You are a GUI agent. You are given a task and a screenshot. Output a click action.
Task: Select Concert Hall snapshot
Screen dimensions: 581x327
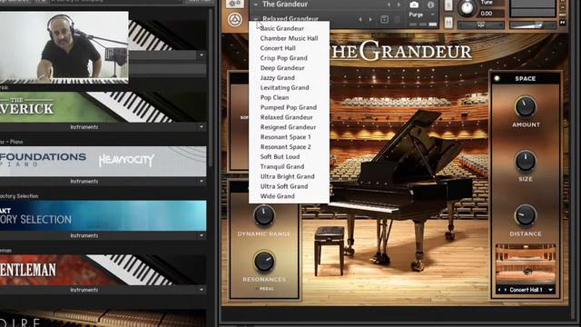pyautogui.click(x=278, y=48)
